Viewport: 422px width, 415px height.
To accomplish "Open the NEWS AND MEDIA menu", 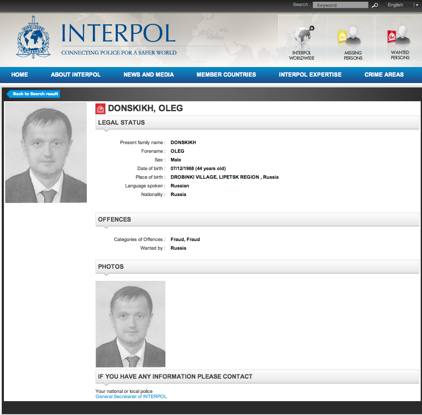I will click(149, 74).
